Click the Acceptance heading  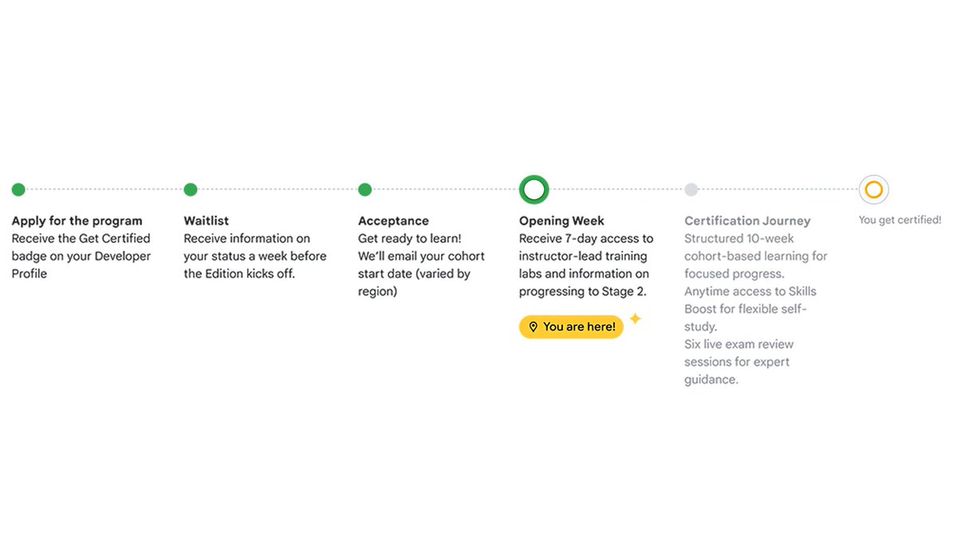click(393, 221)
